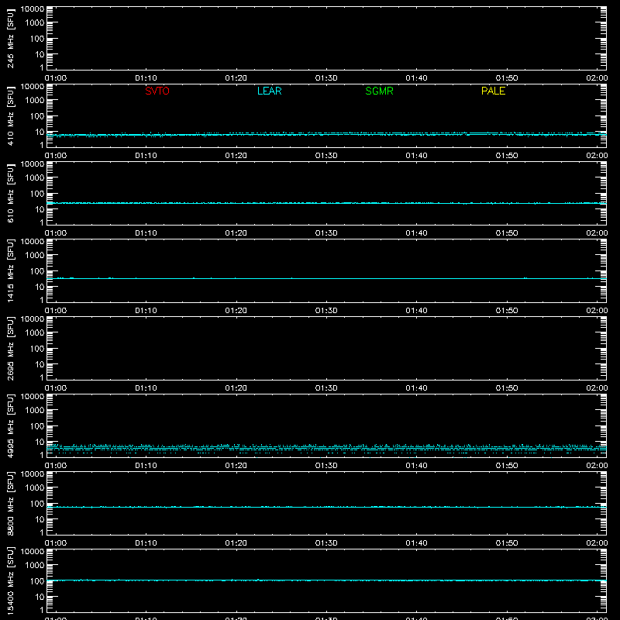Click the noisy cyan trace in 4995 MHz plot
The width and height of the screenshot is (620, 620).
point(326,448)
